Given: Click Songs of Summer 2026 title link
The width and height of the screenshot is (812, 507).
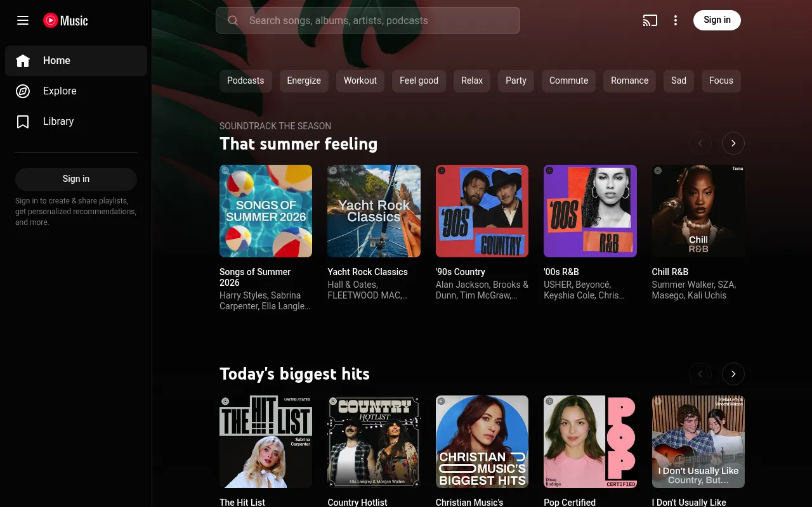Looking at the screenshot, I should (x=255, y=278).
